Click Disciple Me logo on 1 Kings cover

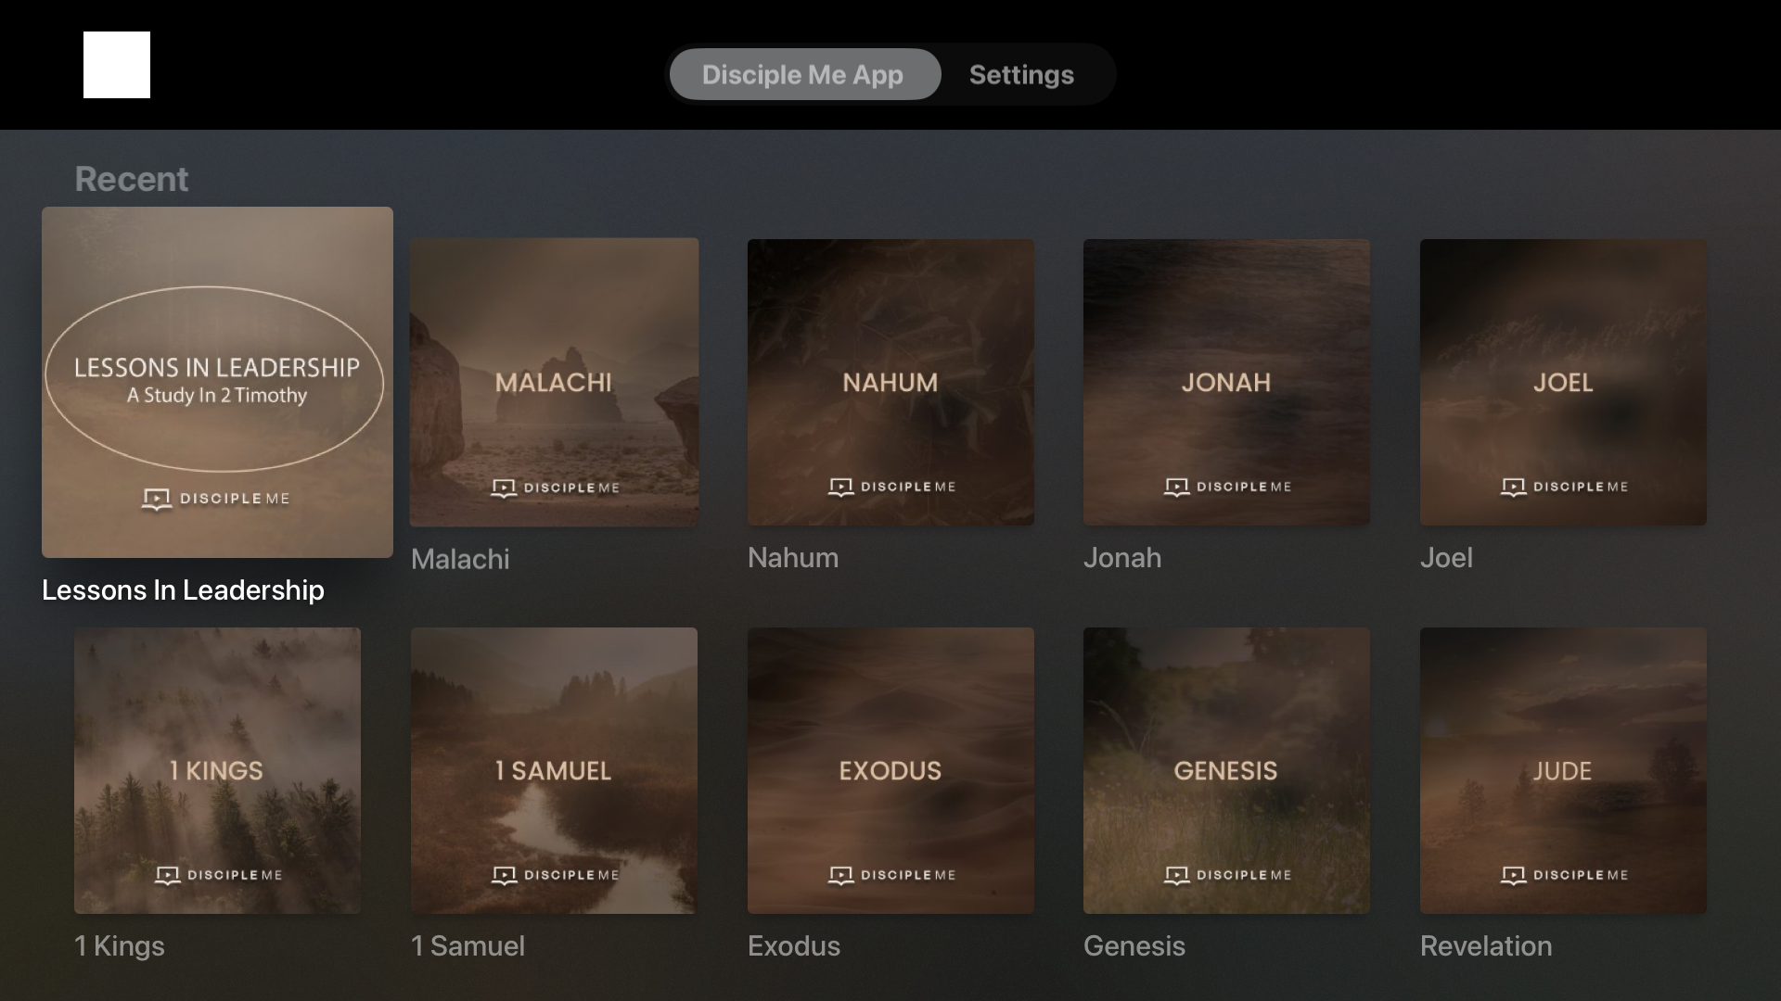[218, 875]
